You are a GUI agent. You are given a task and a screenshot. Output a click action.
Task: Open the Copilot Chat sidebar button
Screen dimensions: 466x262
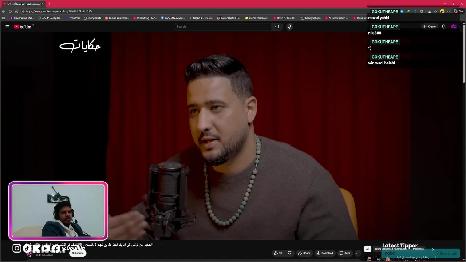click(x=458, y=11)
